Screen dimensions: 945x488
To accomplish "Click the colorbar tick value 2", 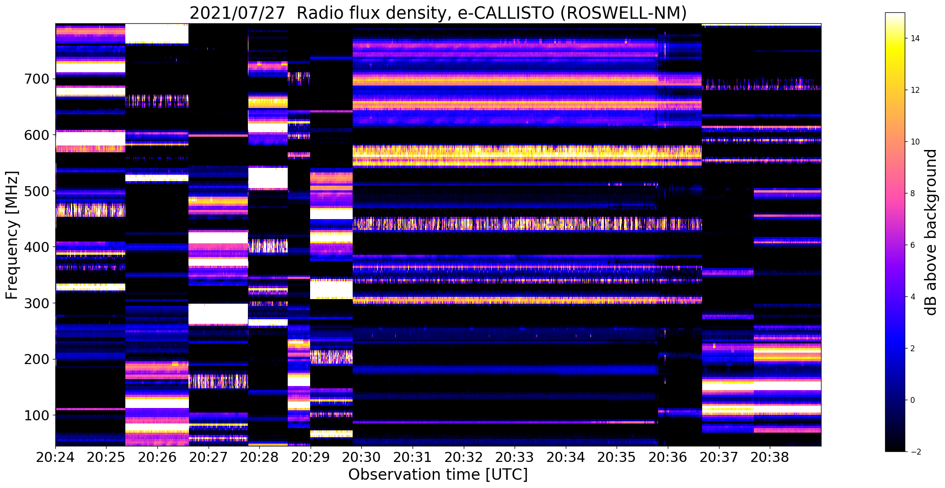I will pyautogui.click(x=913, y=349).
